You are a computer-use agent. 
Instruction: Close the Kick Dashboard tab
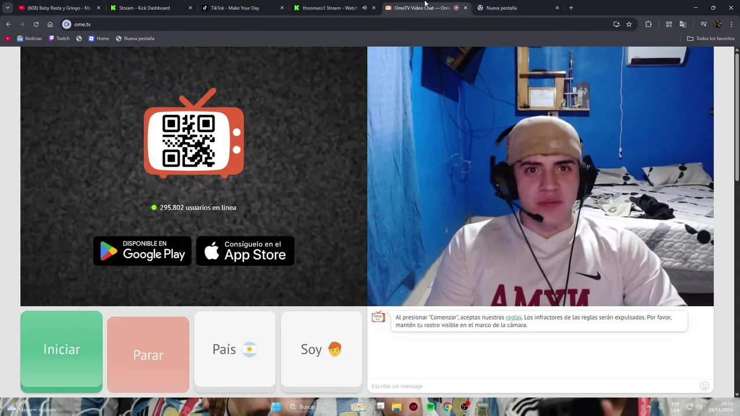[x=191, y=8]
